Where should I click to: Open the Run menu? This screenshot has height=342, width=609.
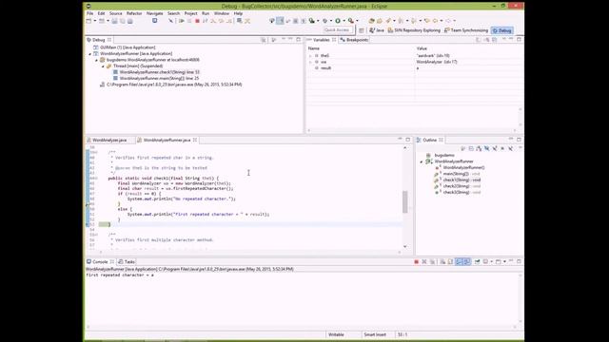[206, 13]
